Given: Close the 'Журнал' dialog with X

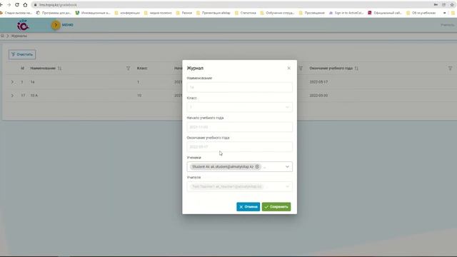Looking at the screenshot, I should 288,69.
